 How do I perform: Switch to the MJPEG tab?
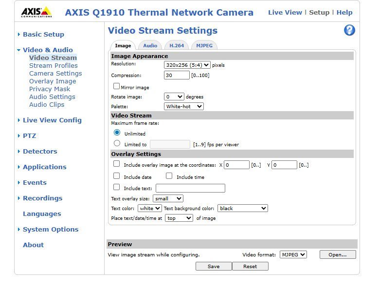click(204, 45)
